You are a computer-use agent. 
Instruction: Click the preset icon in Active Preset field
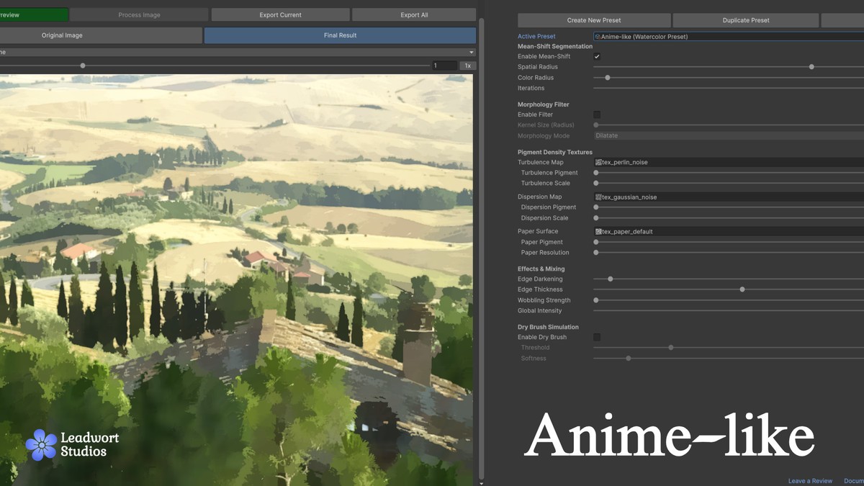point(598,37)
